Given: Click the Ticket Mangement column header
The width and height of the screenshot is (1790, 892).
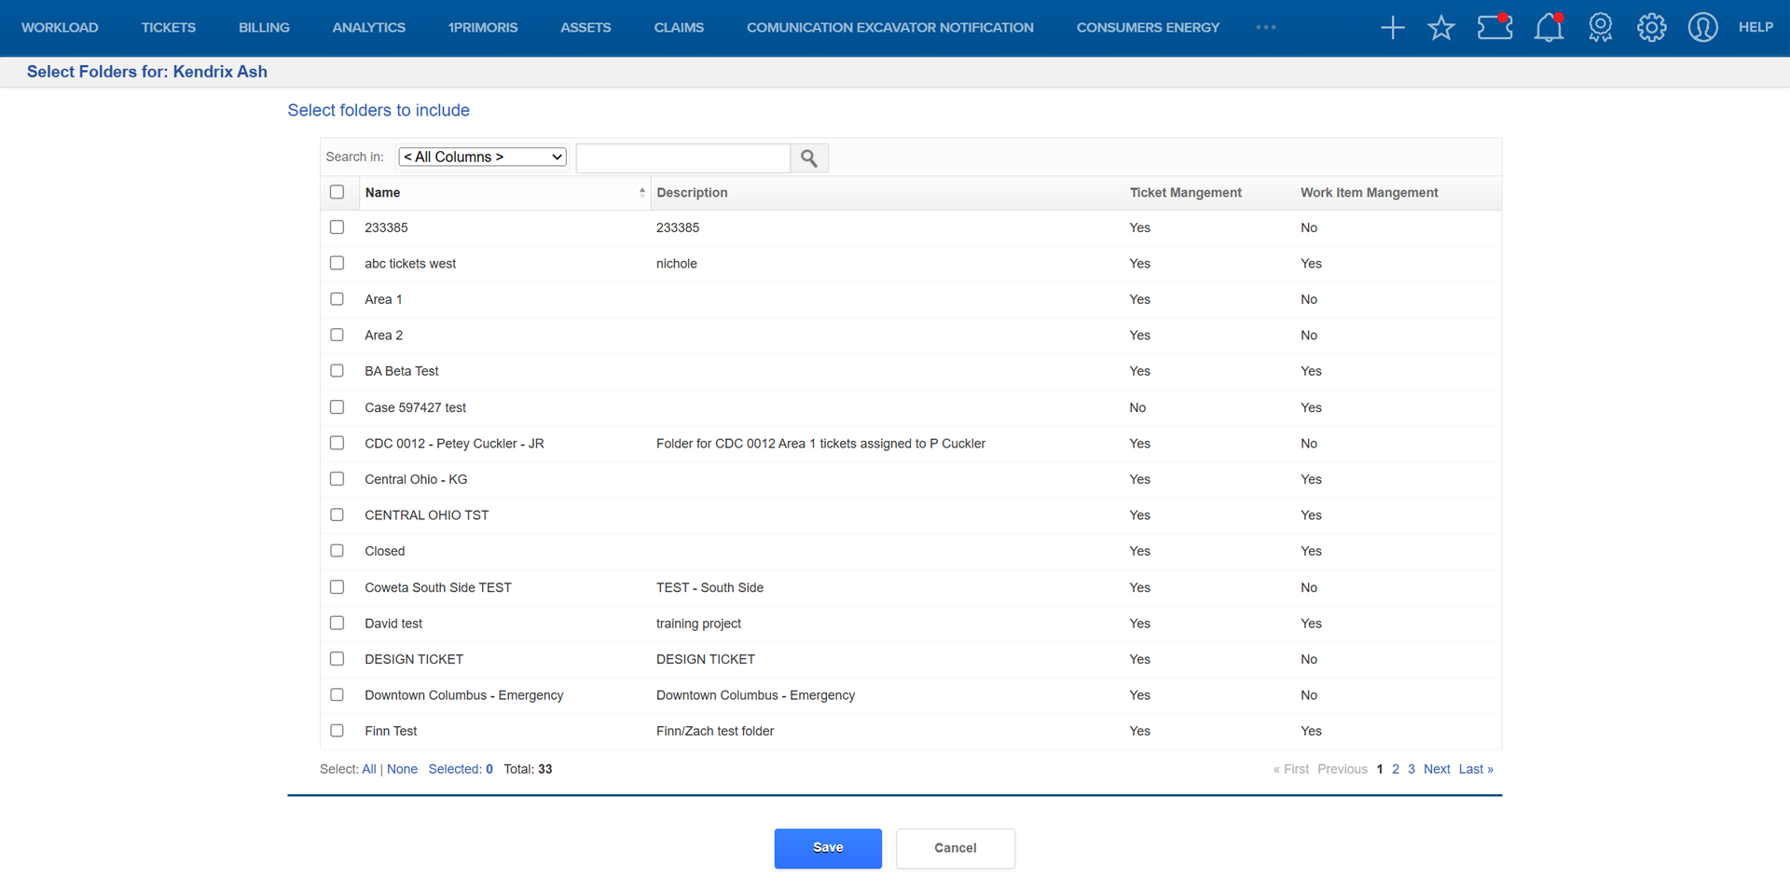Looking at the screenshot, I should pos(1186,193).
